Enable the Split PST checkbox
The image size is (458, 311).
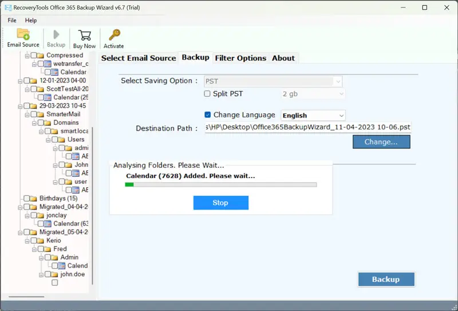(207, 94)
